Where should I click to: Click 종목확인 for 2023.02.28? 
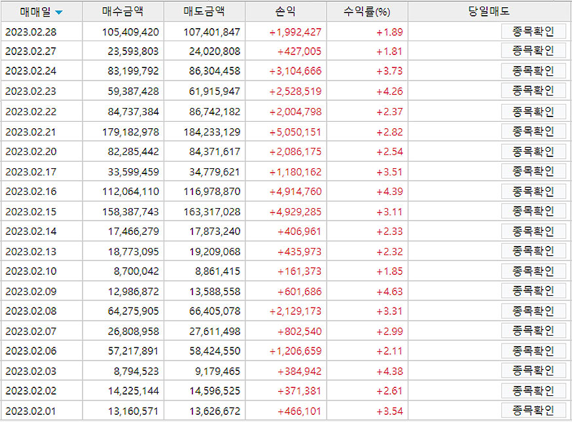[x=533, y=31]
